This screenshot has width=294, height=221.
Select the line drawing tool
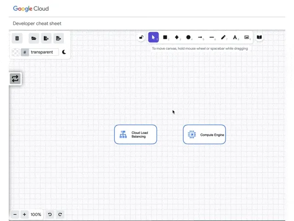(212, 37)
